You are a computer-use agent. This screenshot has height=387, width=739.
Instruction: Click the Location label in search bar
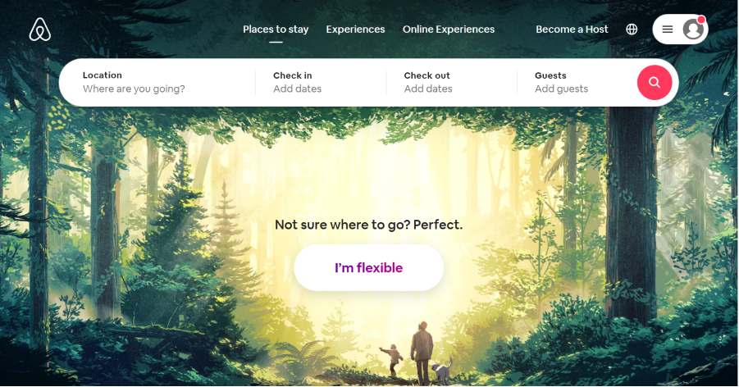point(103,75)
